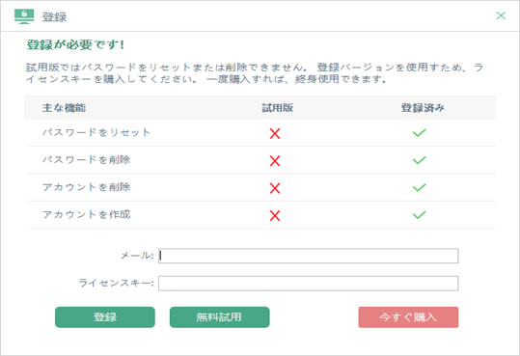Focus the ライセンスキー input field
Image resolution: width=520 pixels, height=356 pixels.
[x=309, y=284]
